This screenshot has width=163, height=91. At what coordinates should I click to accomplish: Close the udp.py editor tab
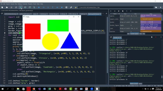pyautogui.click(x=37, y=14)
